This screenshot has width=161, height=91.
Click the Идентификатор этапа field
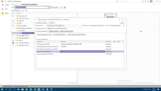[x=64, y=28]
